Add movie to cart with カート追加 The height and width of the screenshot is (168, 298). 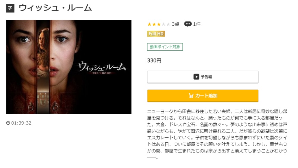pyautogui.click(x=203, y=96)
